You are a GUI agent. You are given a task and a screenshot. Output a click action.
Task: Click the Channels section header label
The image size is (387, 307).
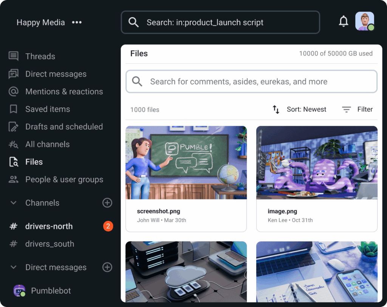(x=42, y=203)
